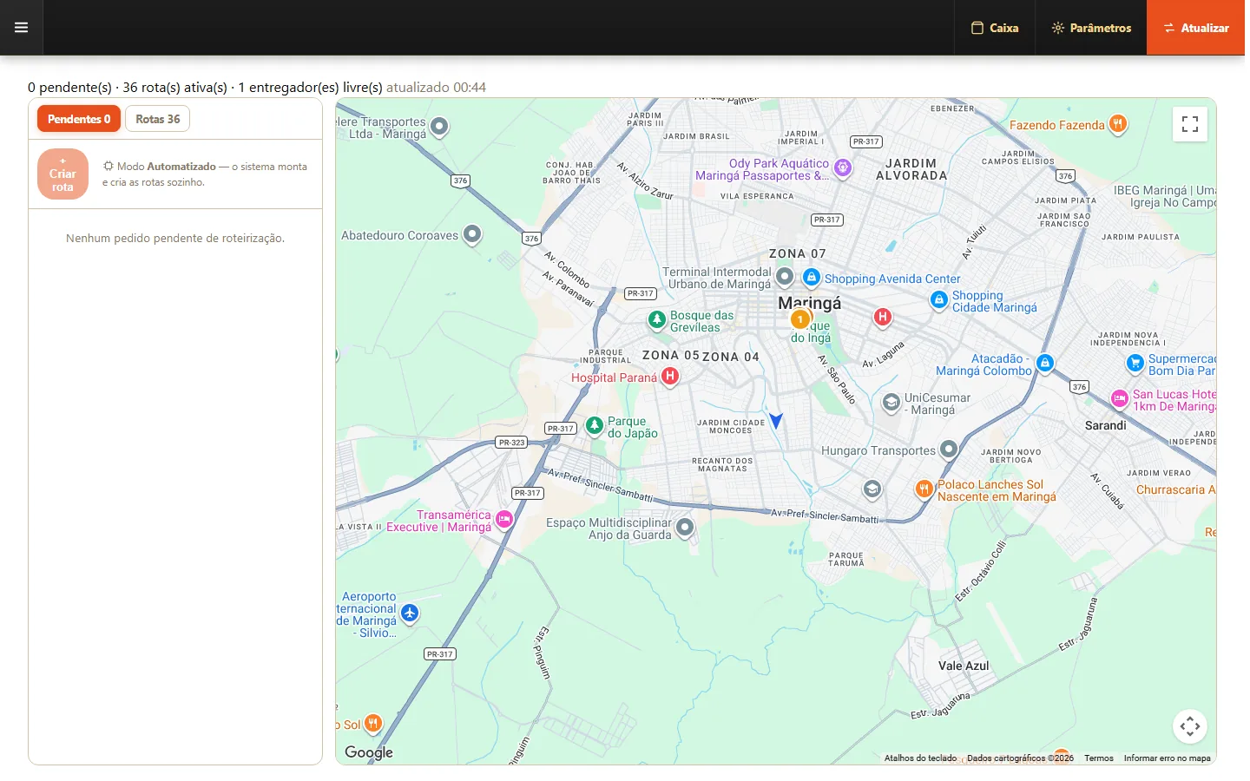
Task: Open the Caixa panel
Action: 995,28
